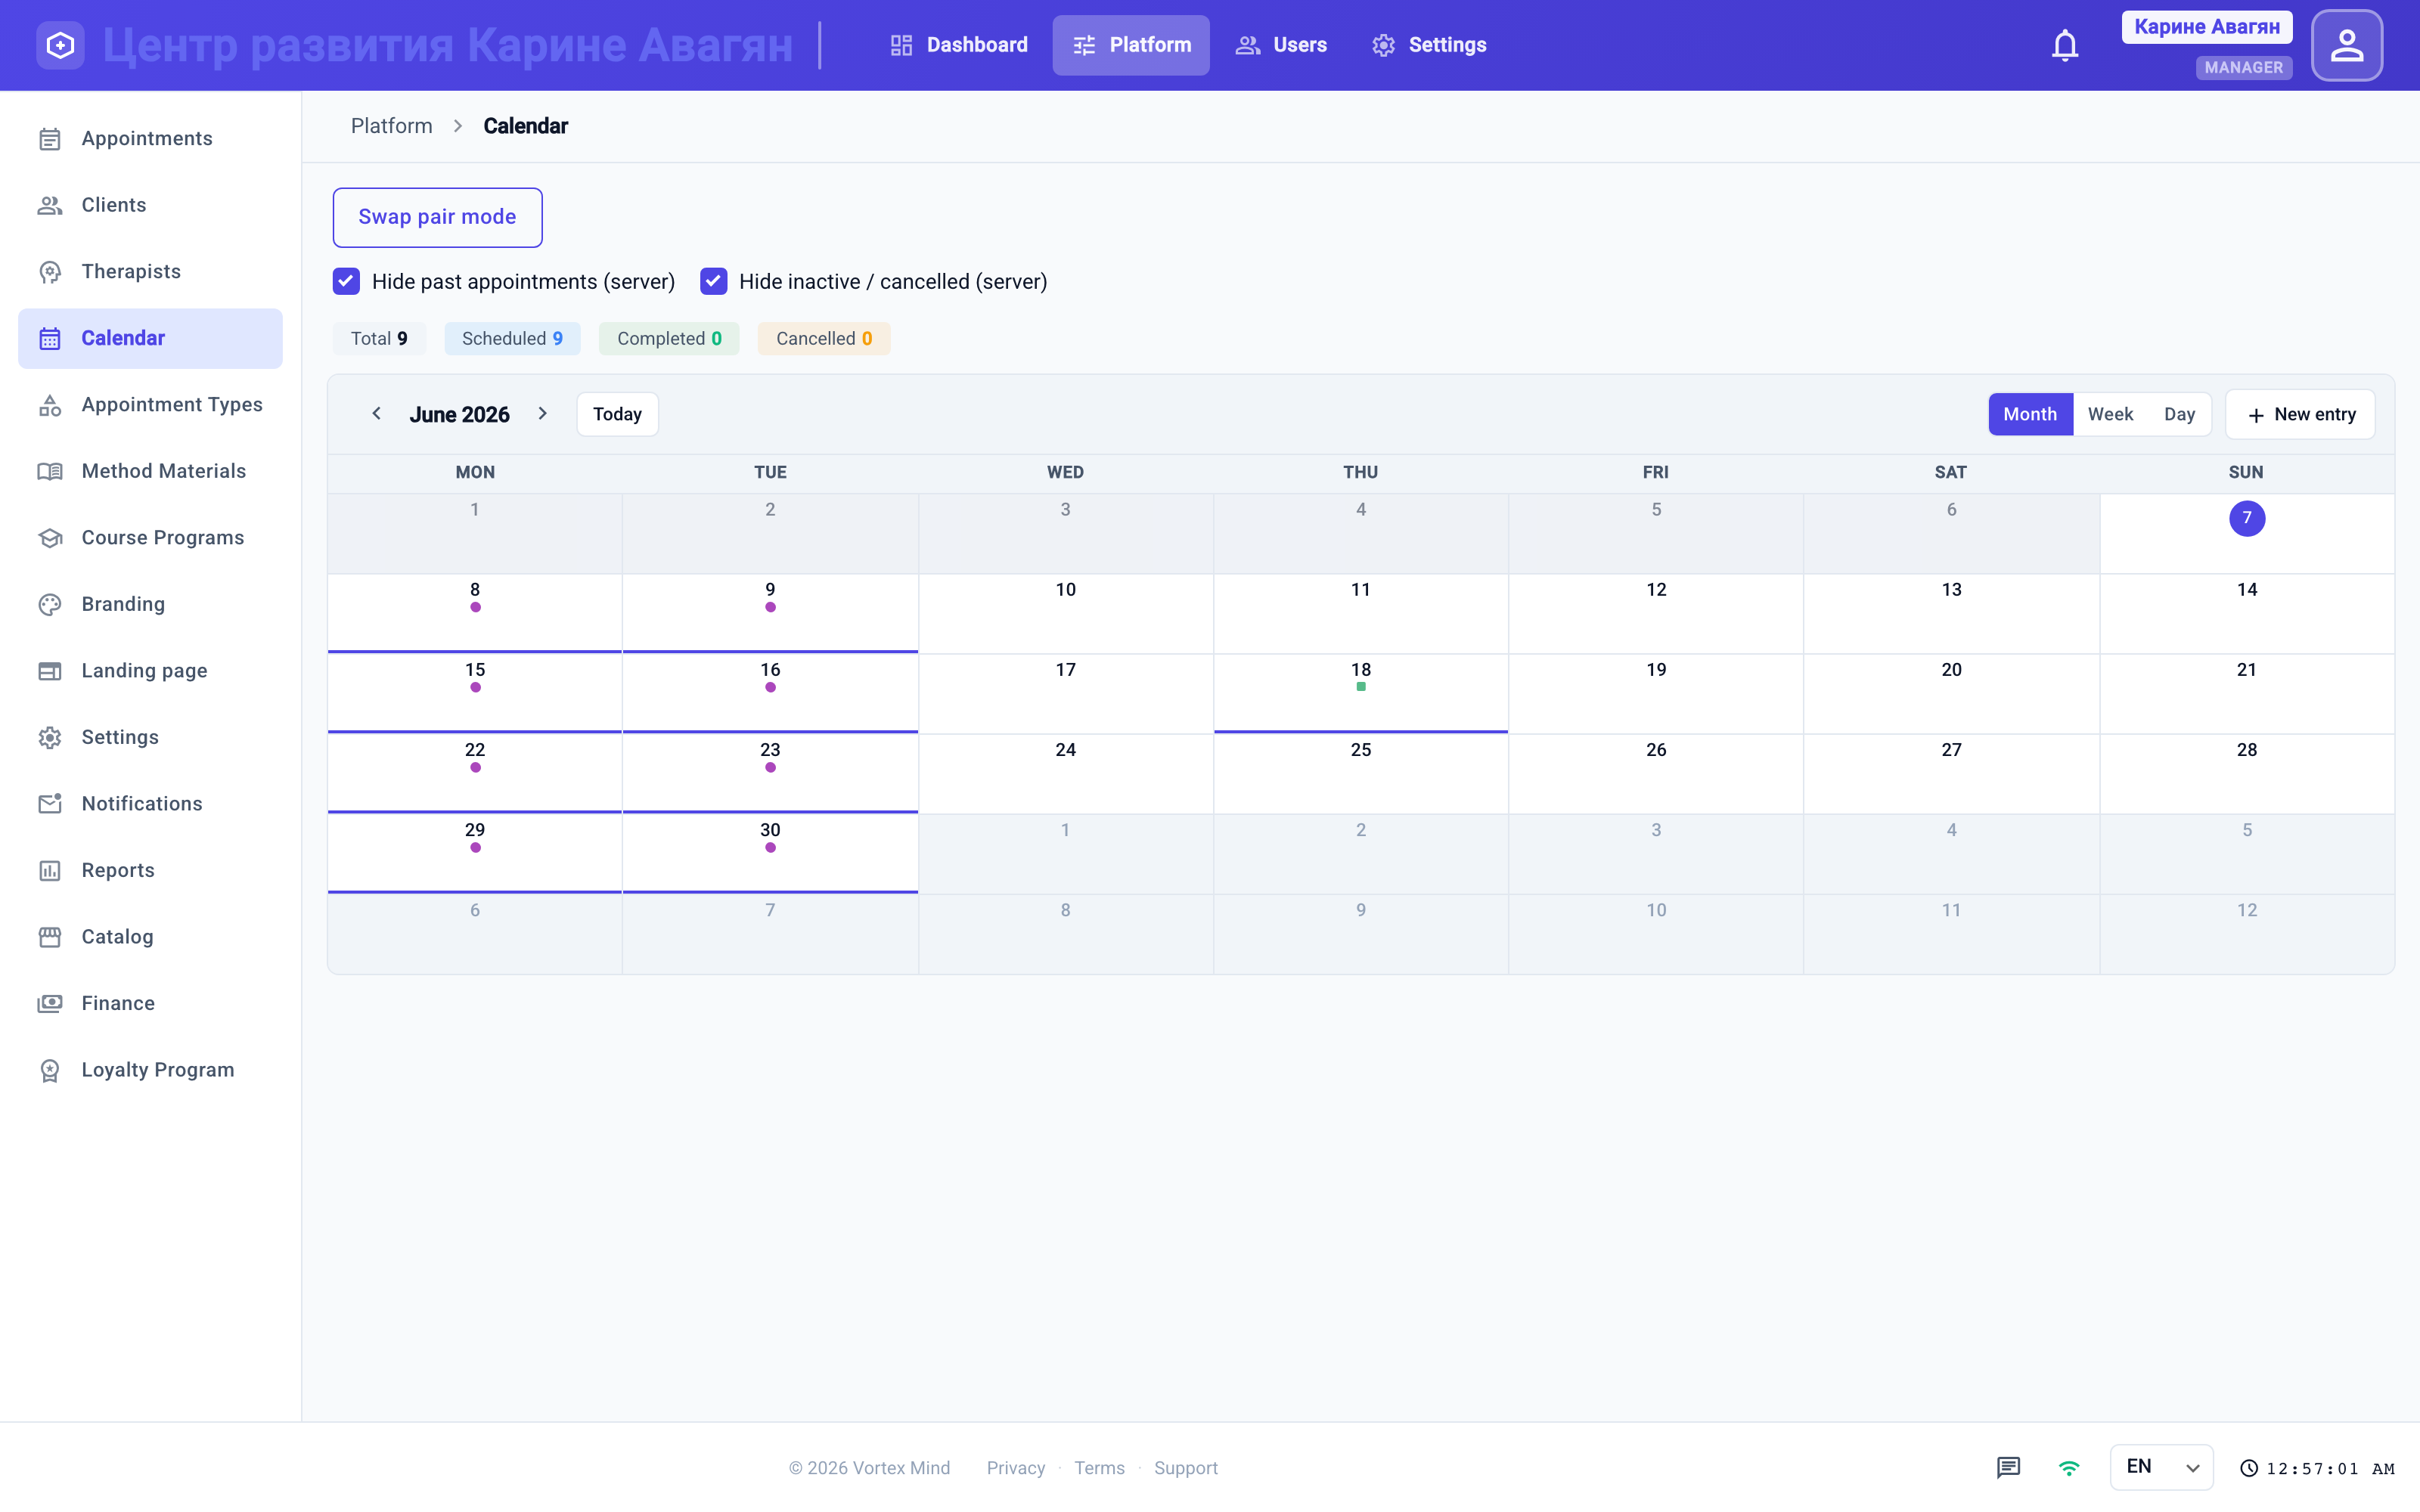Image resolution: width=2420 pixels, height=1512 pixels.
Task: Click the Карине Авагян user name badge
Action: tap(2207, 27)
